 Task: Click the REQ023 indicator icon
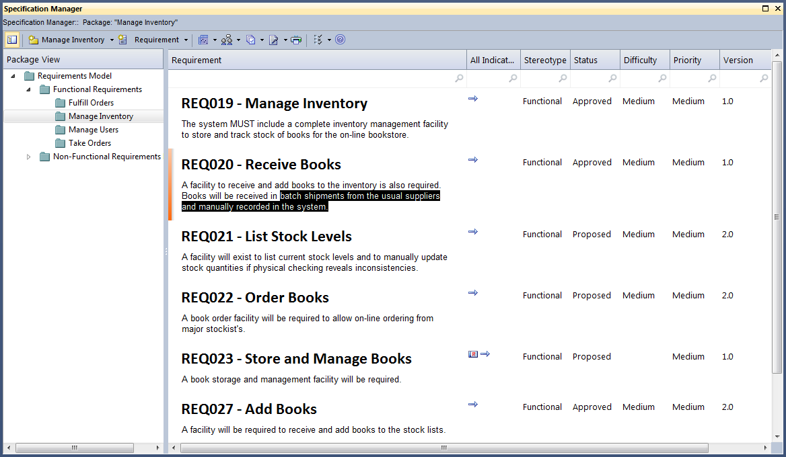coord(473,354)
